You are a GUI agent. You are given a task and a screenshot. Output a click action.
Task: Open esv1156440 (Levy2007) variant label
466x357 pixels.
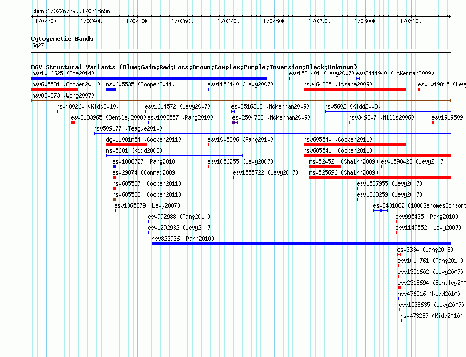click(240, 84)
